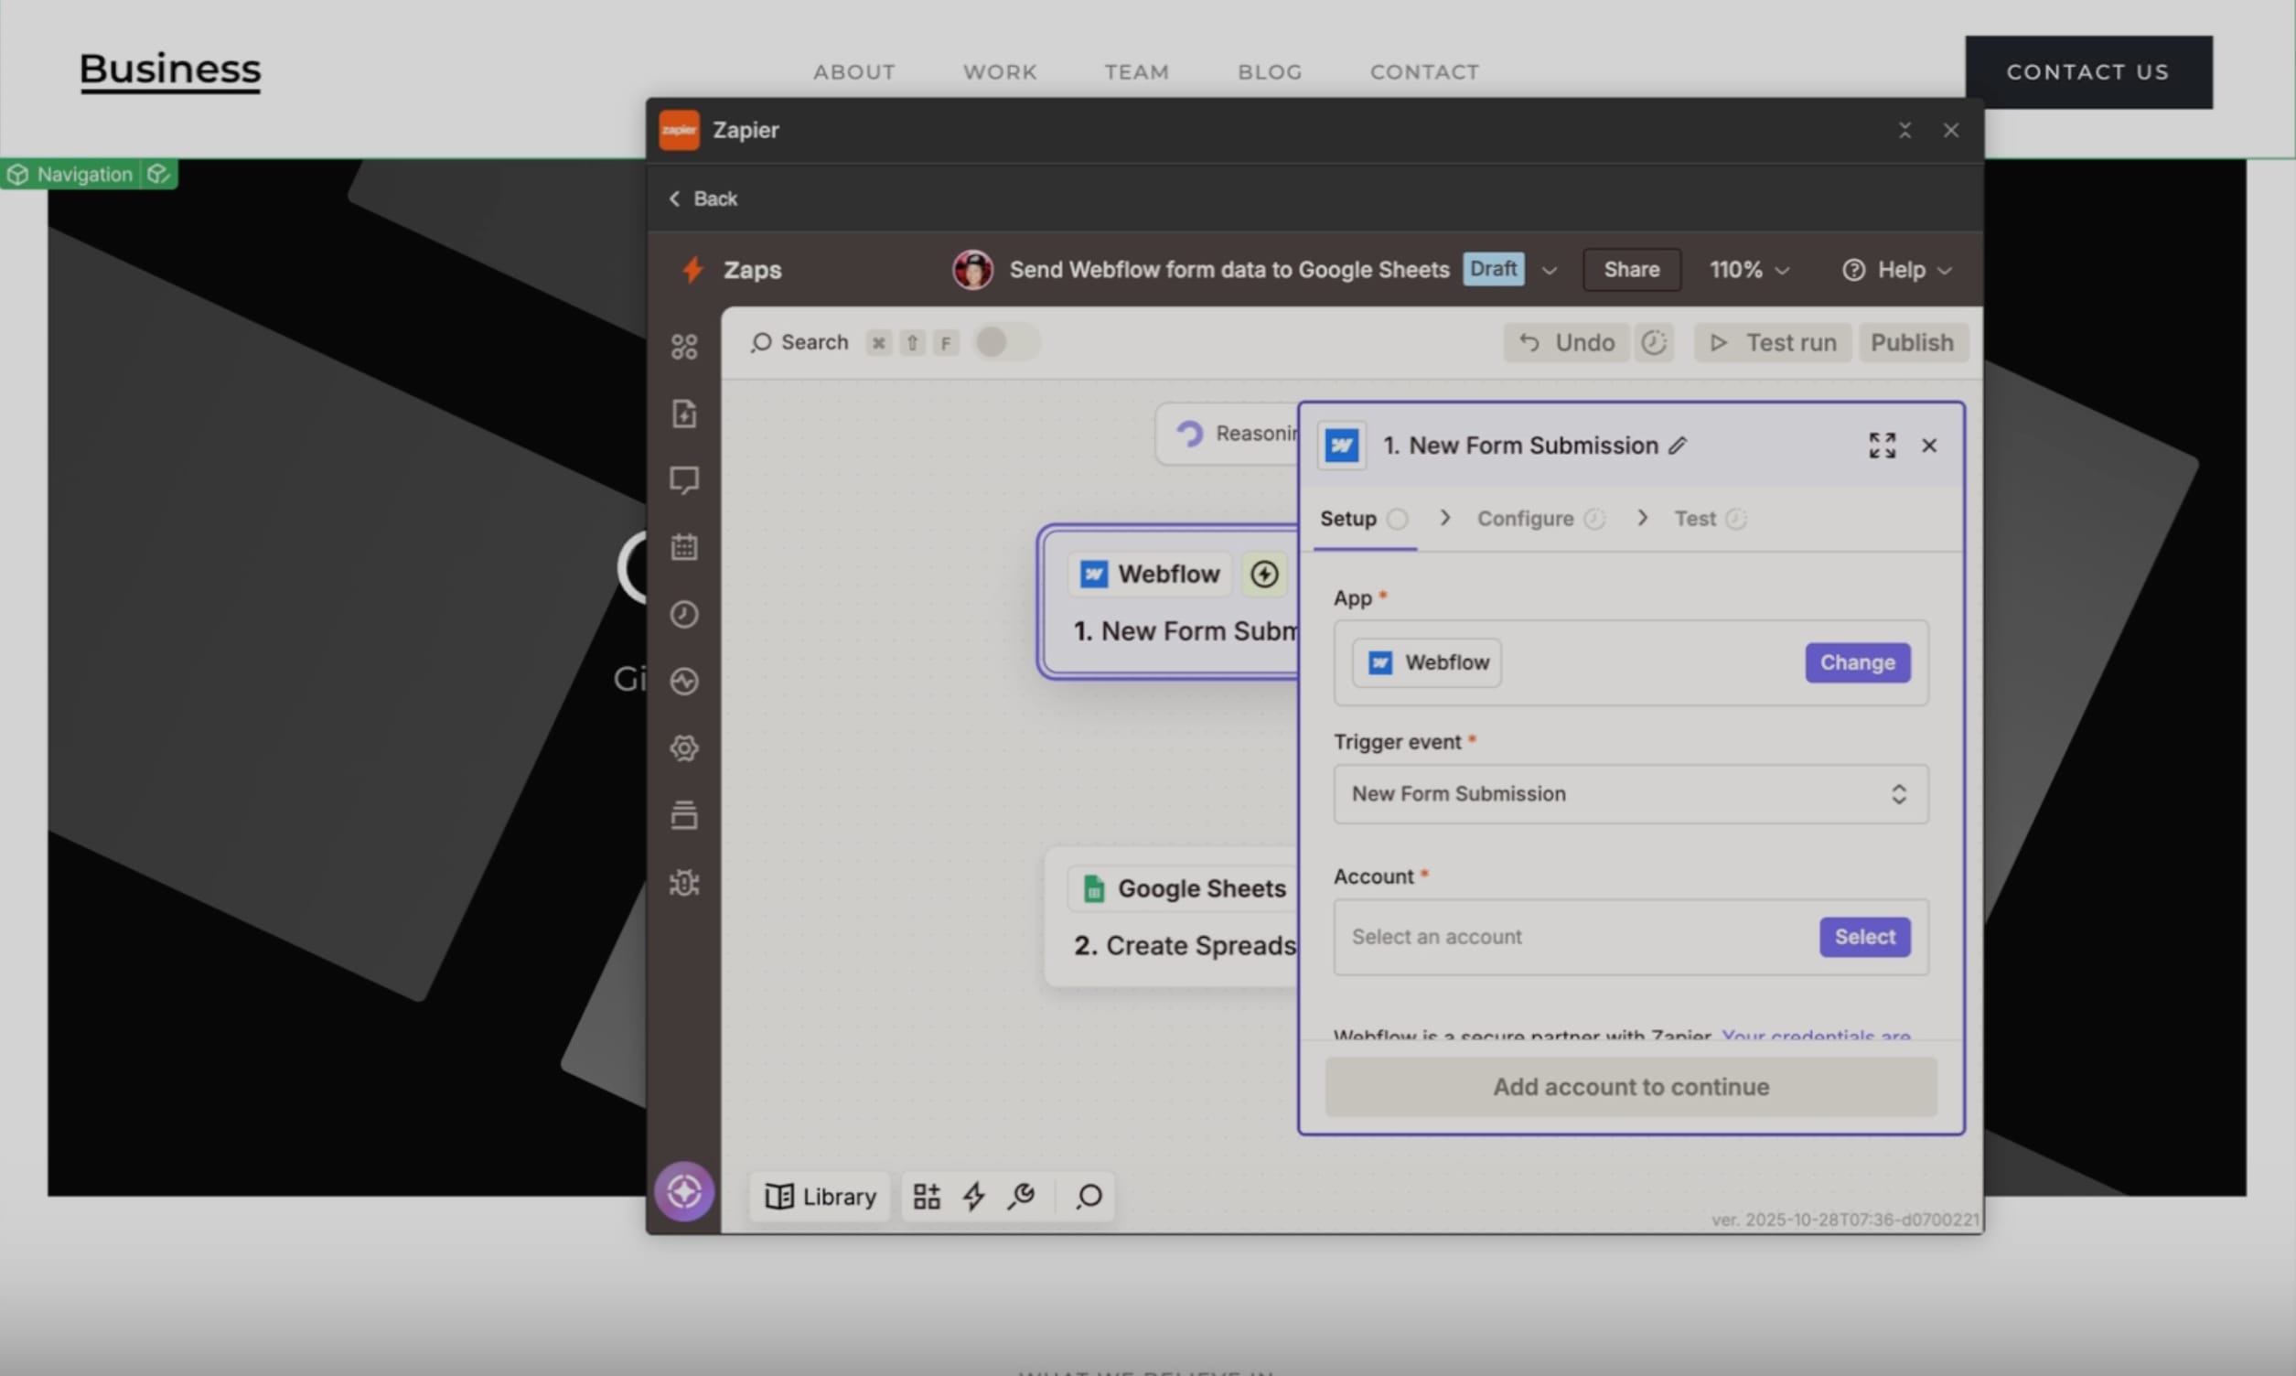
Task: Click the Publish button
Action: click(x=1913, y=342)
